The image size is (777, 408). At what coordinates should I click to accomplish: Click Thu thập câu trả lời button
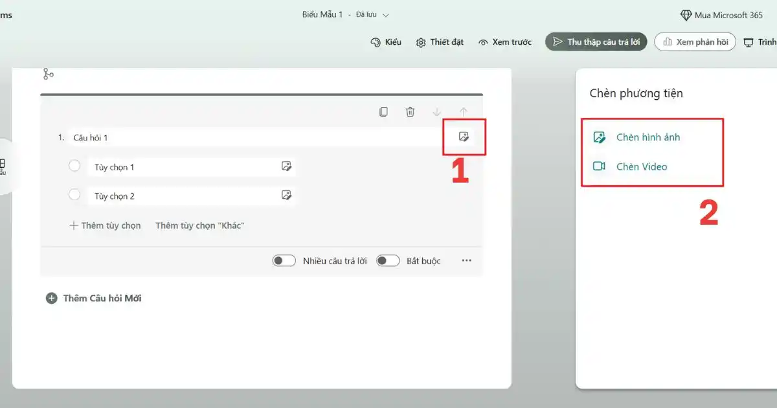pyautogui.click(x=596, y=42)
